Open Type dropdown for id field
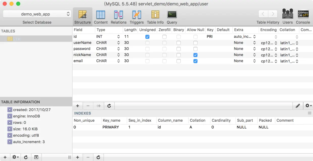The height and width of the screenshot is (161, 313). [x=118, y=37]
